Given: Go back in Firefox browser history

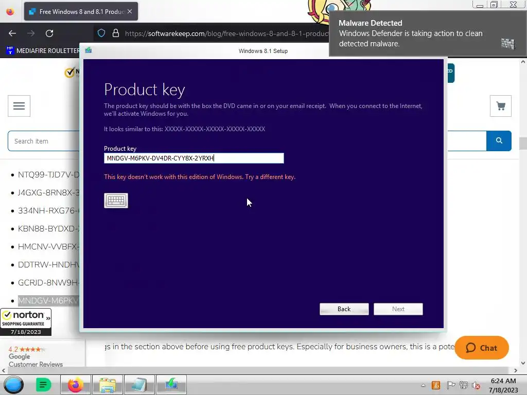Looking at the screenshot, I should (x=12, y=33).
